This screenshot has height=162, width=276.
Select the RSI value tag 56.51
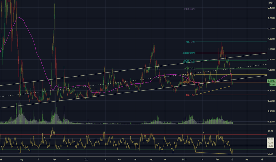(x=271, y=139)
